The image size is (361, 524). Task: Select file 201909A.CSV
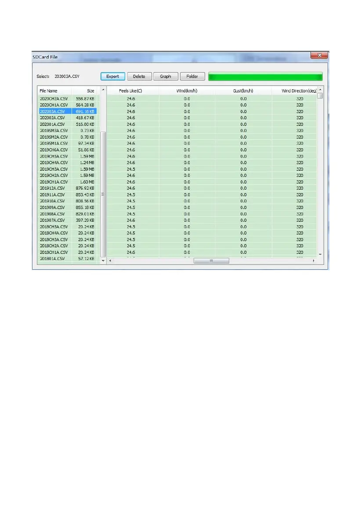[x=52, y=208]
